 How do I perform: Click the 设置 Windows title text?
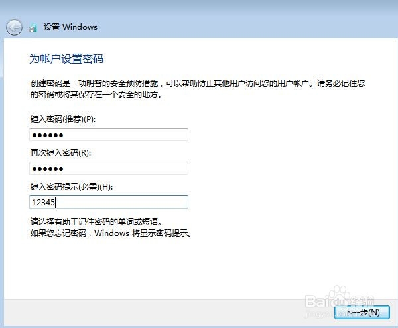tap(70, 27)
